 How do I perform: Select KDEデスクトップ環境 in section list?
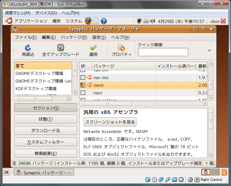coord(43,89)
